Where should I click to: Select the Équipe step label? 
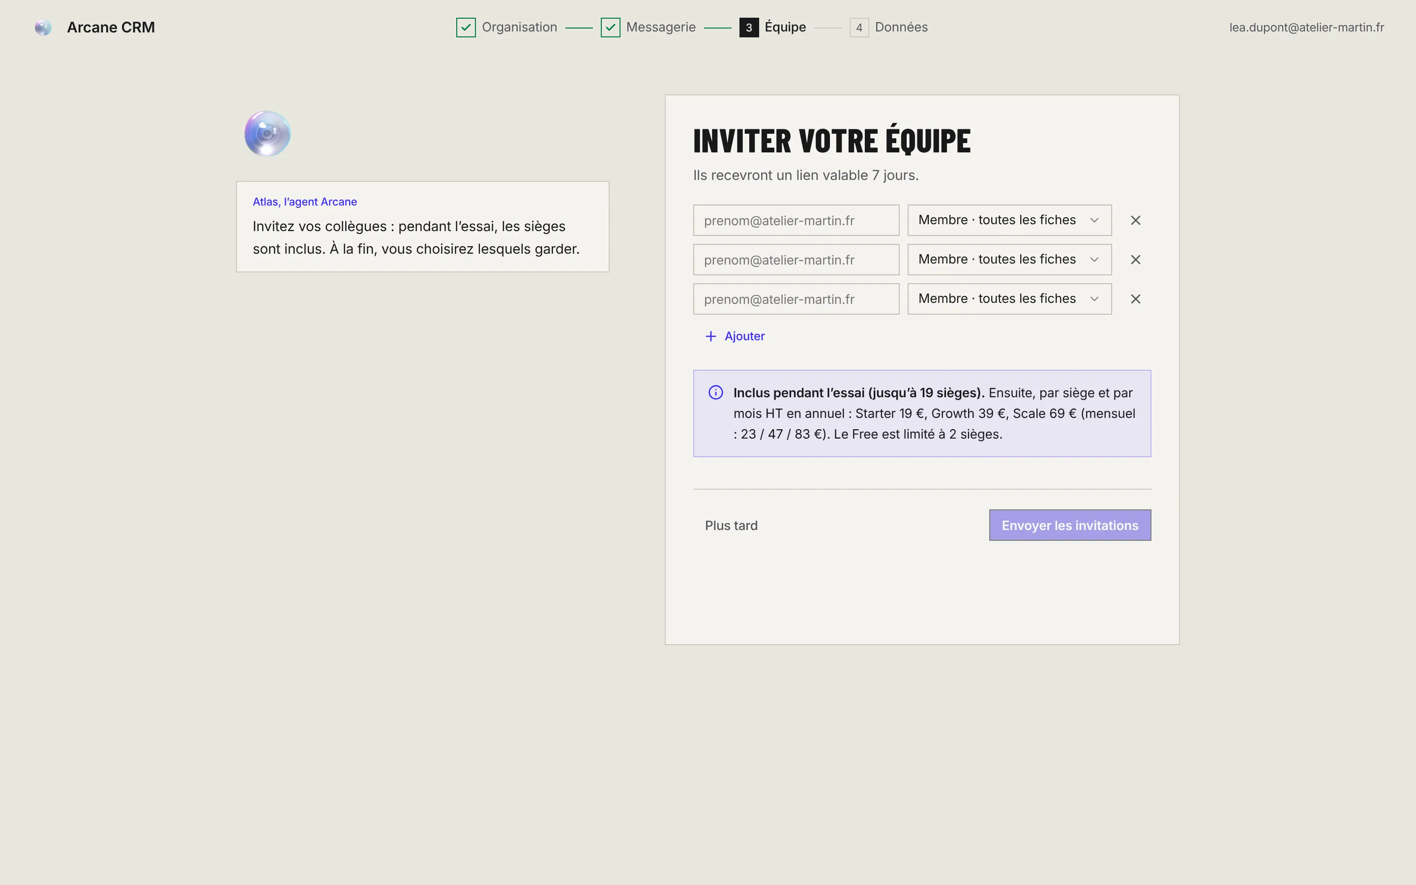tap(785, 27)
